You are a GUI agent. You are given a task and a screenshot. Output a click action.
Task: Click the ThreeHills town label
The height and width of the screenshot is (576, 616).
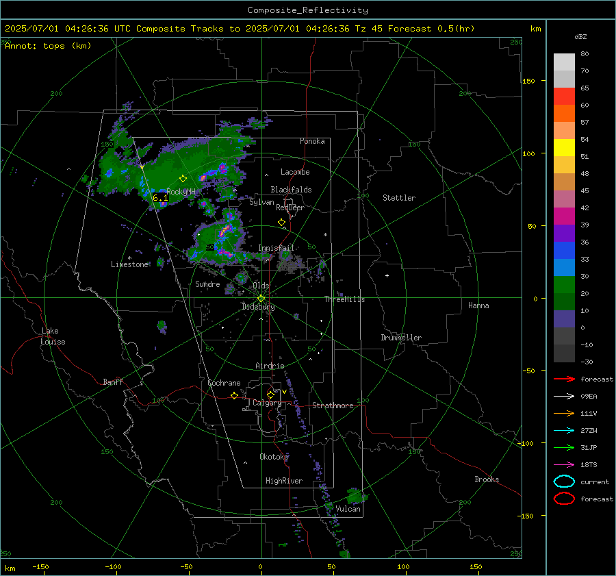344,299
